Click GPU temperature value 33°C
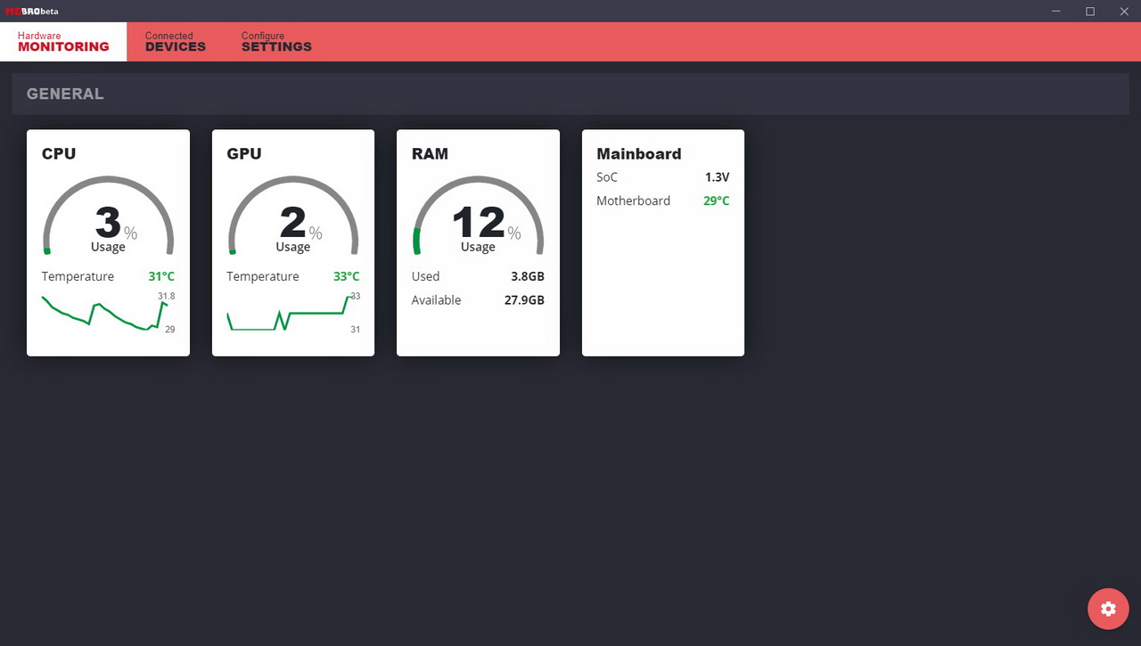This screenshot has height=646, width=1141. click(x=347, y=276)
